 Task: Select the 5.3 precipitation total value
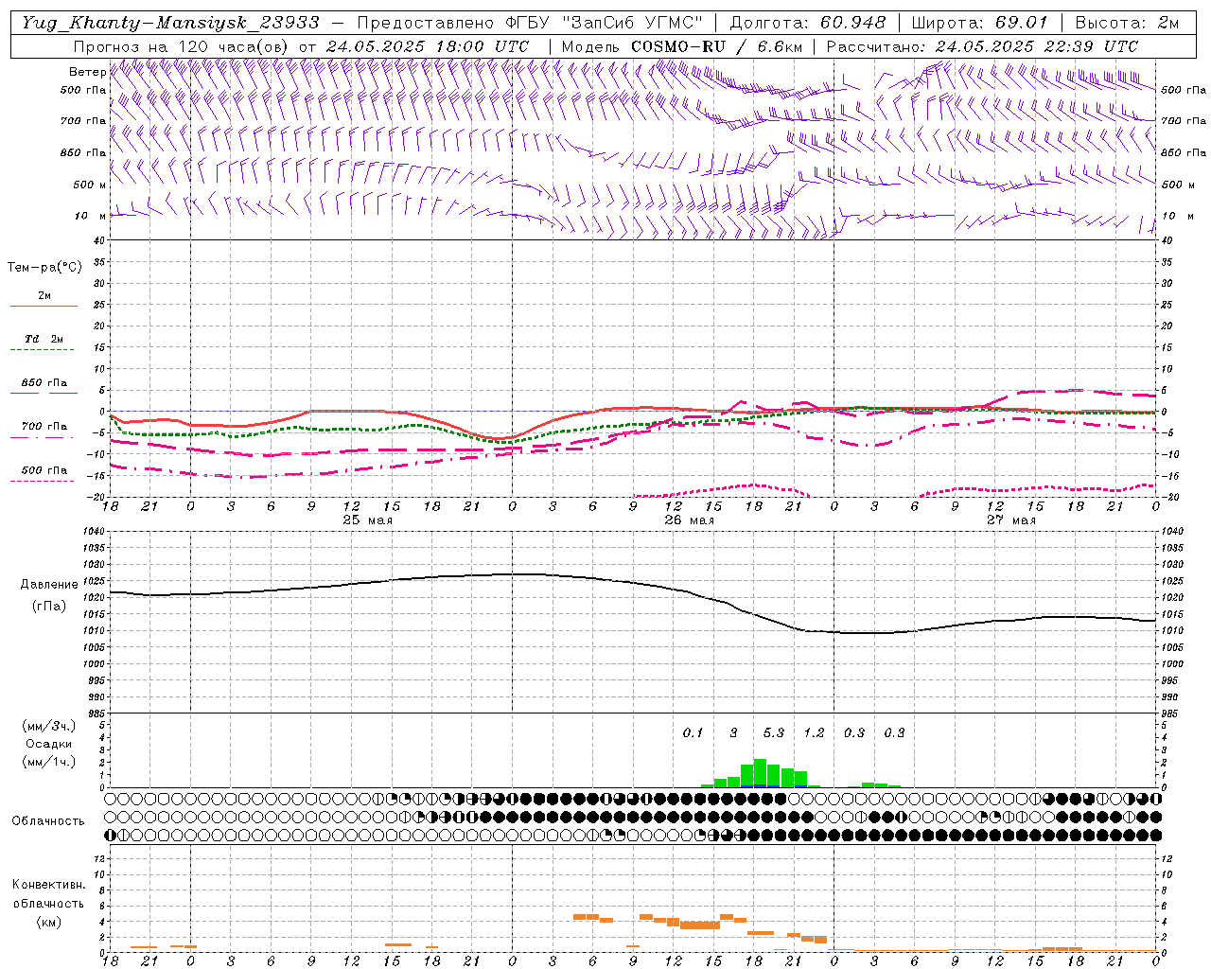click(x=773, y=732)
